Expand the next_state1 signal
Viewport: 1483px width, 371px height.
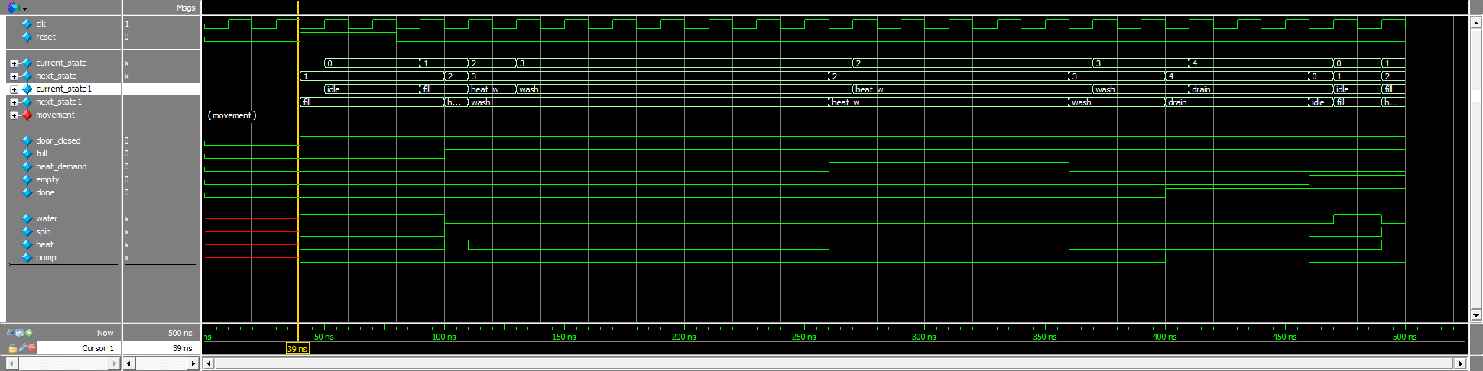click(x=14, y=102)
